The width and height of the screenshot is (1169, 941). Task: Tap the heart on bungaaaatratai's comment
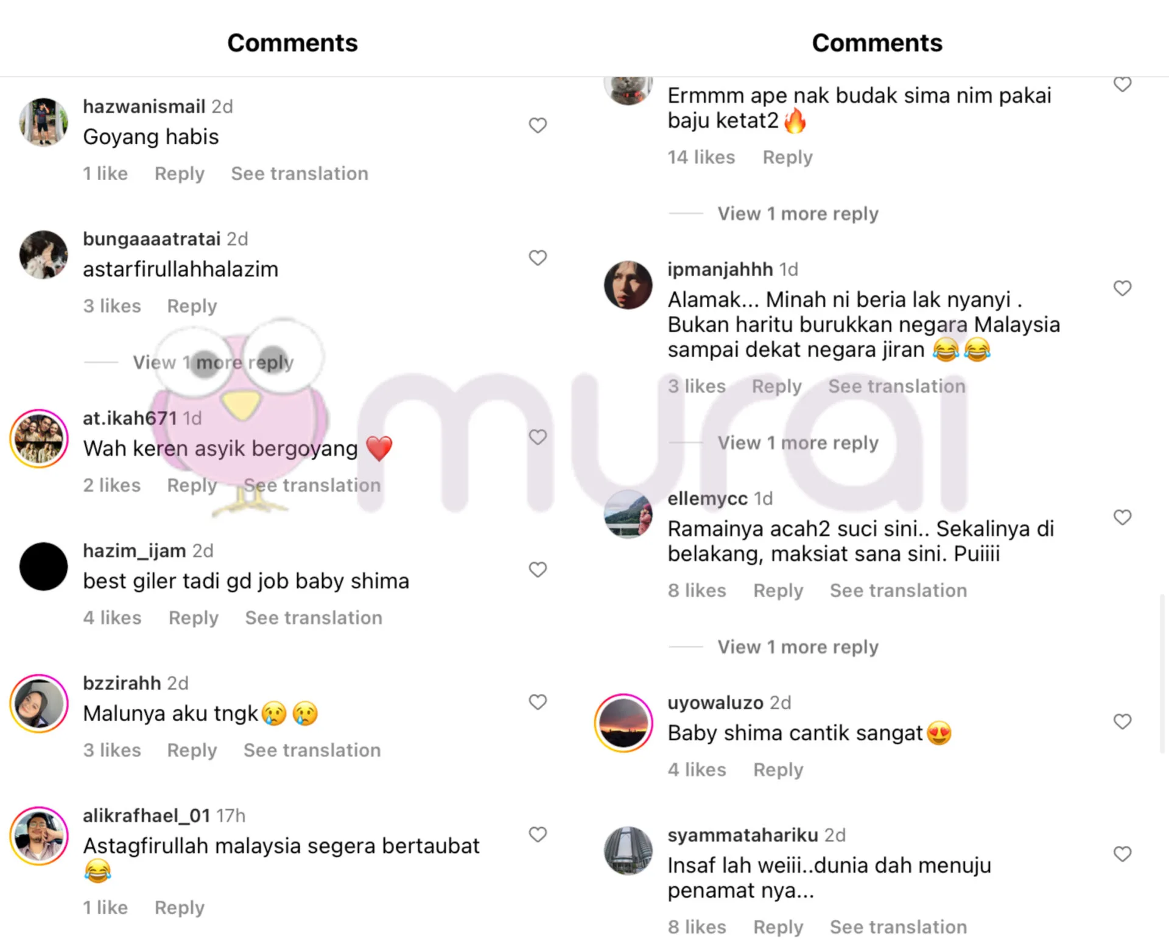(x=537, y=258)
